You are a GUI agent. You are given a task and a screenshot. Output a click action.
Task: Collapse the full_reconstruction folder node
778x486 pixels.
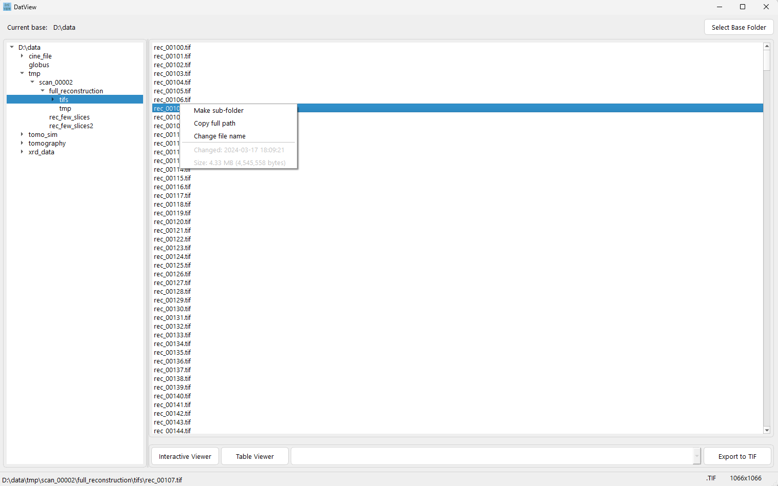43,91
